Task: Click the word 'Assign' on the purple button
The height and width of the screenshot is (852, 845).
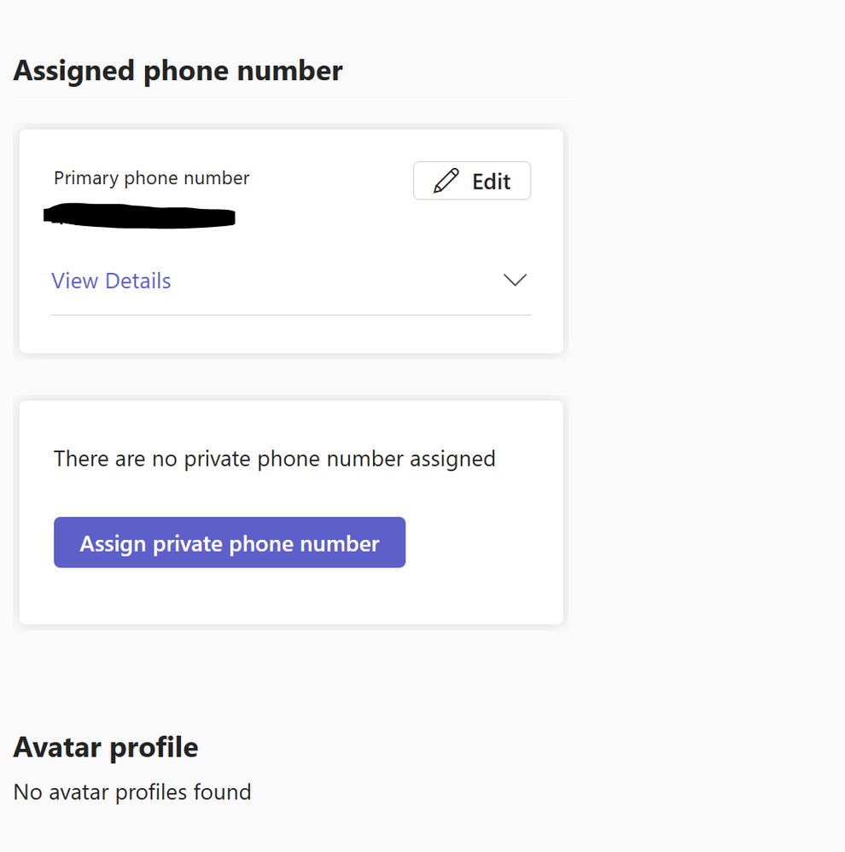Action: pyautogui.click(x=113, y=543)
